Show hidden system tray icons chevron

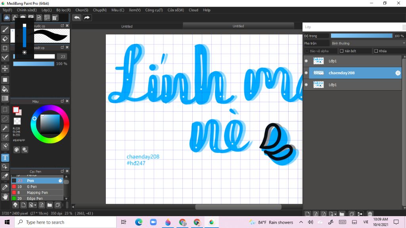coord(301,222)
